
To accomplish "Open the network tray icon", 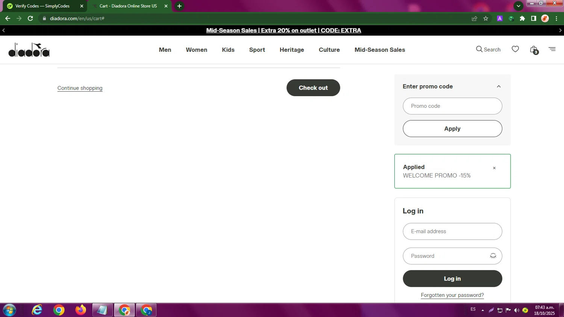I will click(500, 310).
